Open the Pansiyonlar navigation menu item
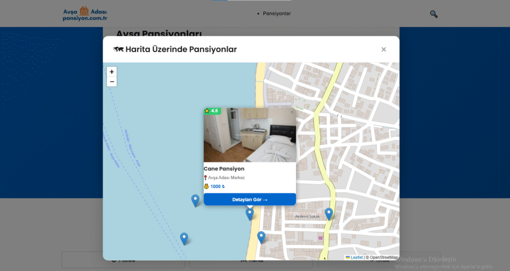This screenshot has width=510, height=271. click(276, 13)
